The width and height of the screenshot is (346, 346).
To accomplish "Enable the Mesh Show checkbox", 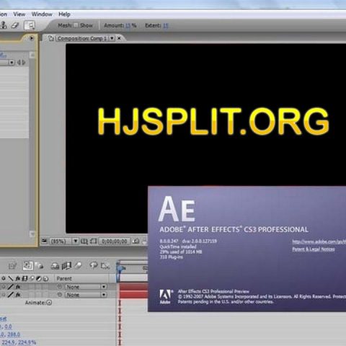I will [76, 25].
